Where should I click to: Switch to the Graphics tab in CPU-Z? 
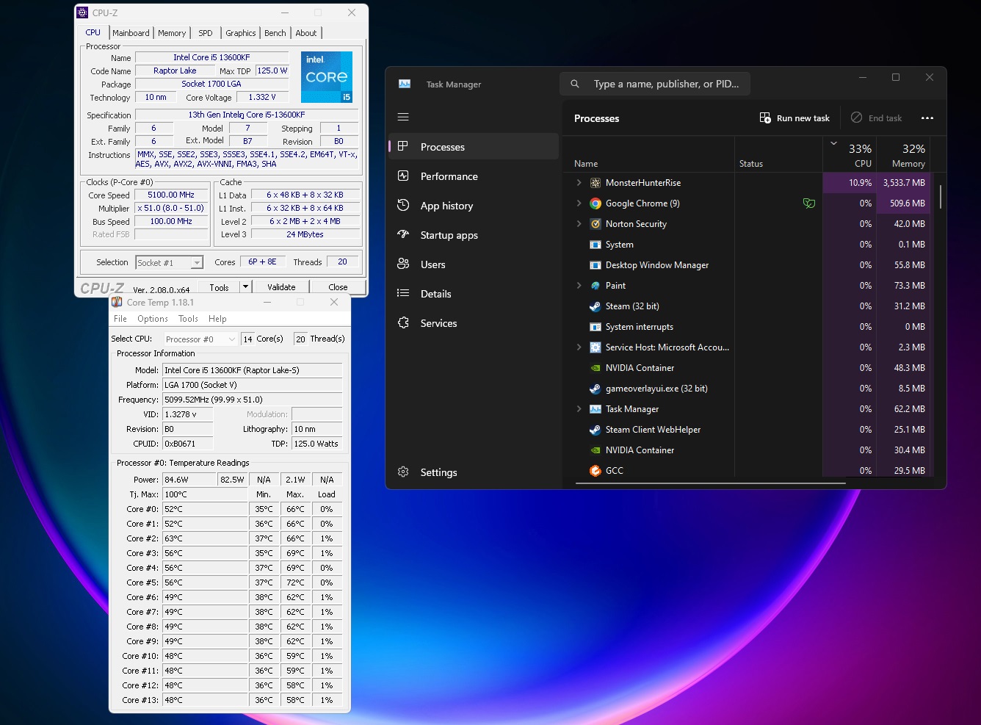pyautogui.click(x=241, y=33)
